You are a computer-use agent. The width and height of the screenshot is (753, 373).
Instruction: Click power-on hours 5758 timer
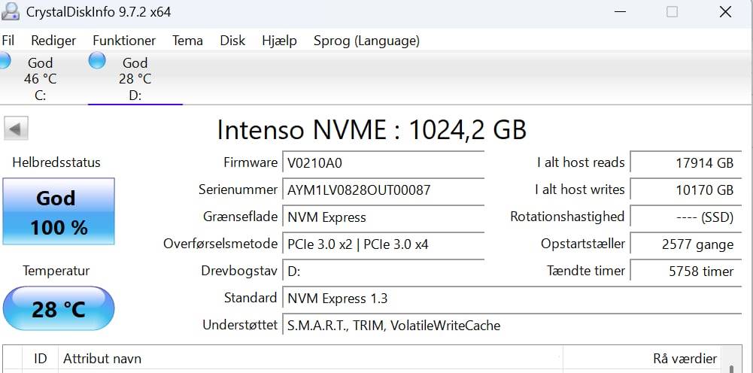coord(686,271)
